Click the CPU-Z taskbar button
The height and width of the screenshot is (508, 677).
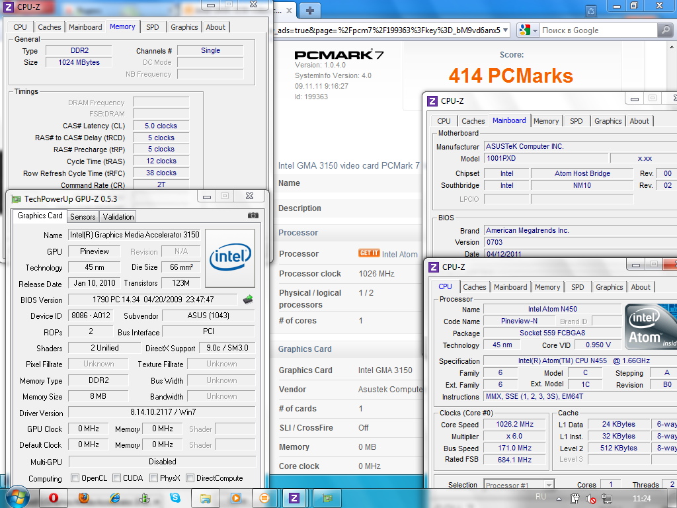(294, 498)
